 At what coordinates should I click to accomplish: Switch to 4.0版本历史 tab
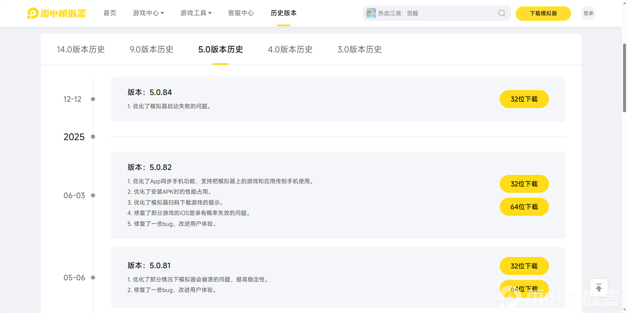[290, 49]
